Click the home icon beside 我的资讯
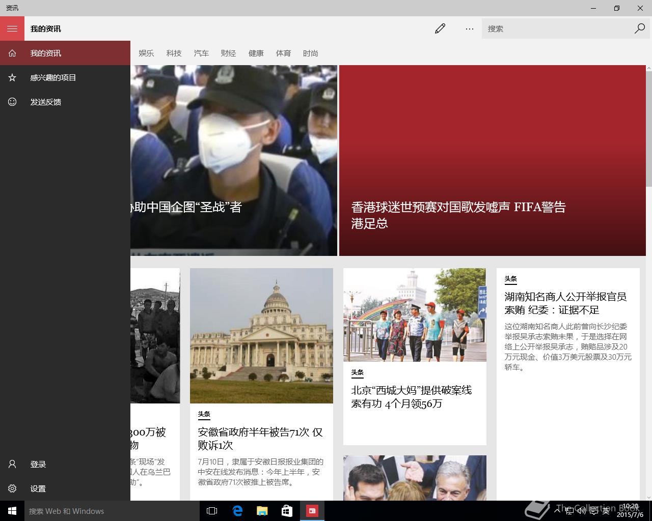The image size is (652, 521). 12,53
